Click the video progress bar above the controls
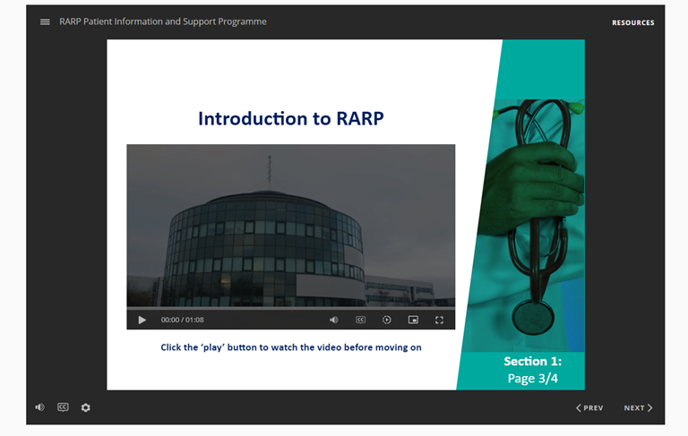 (x=291, y=308)
